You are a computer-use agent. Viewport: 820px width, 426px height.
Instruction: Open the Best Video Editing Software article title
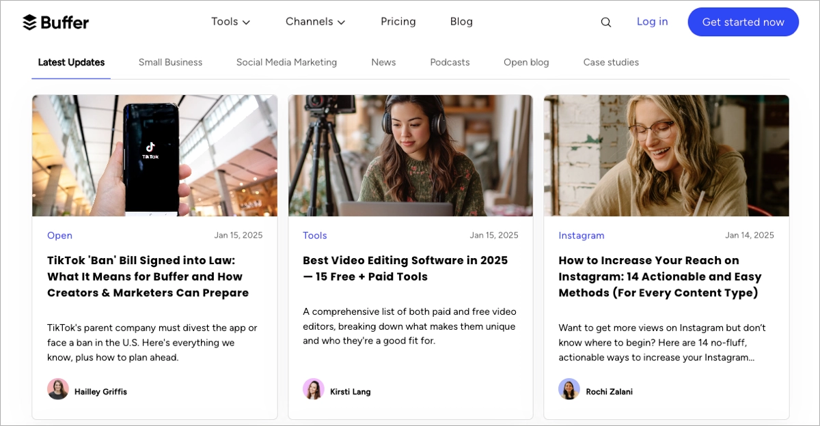point(405,268)
